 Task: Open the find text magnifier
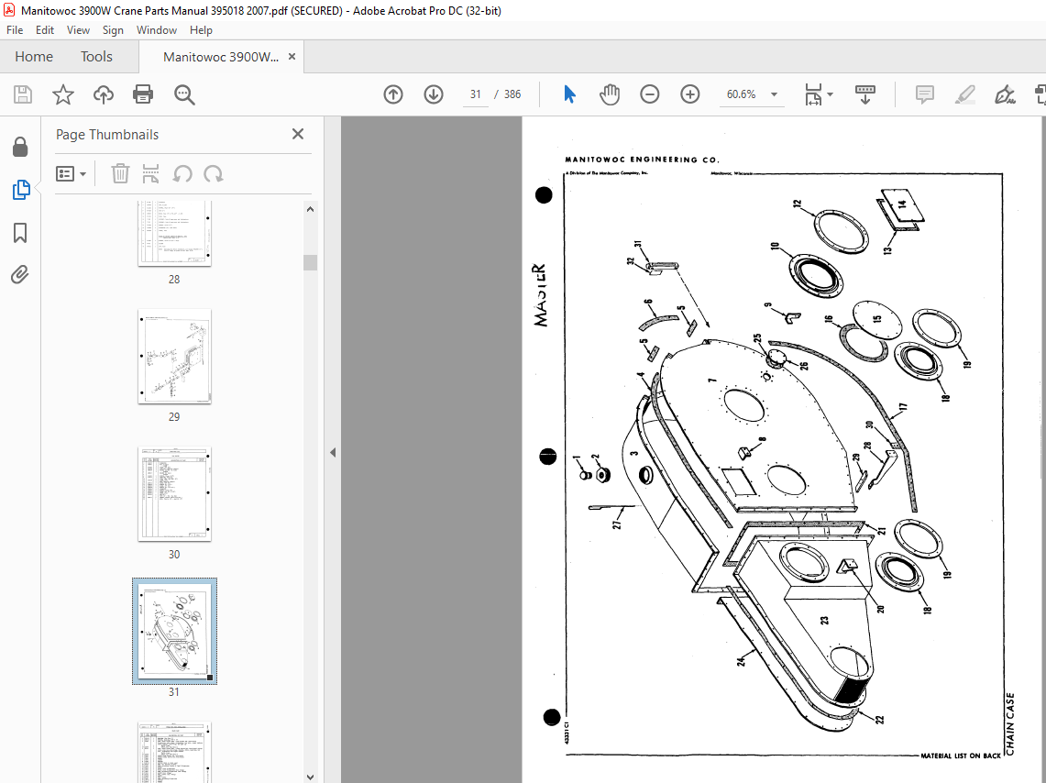point(184,94)
